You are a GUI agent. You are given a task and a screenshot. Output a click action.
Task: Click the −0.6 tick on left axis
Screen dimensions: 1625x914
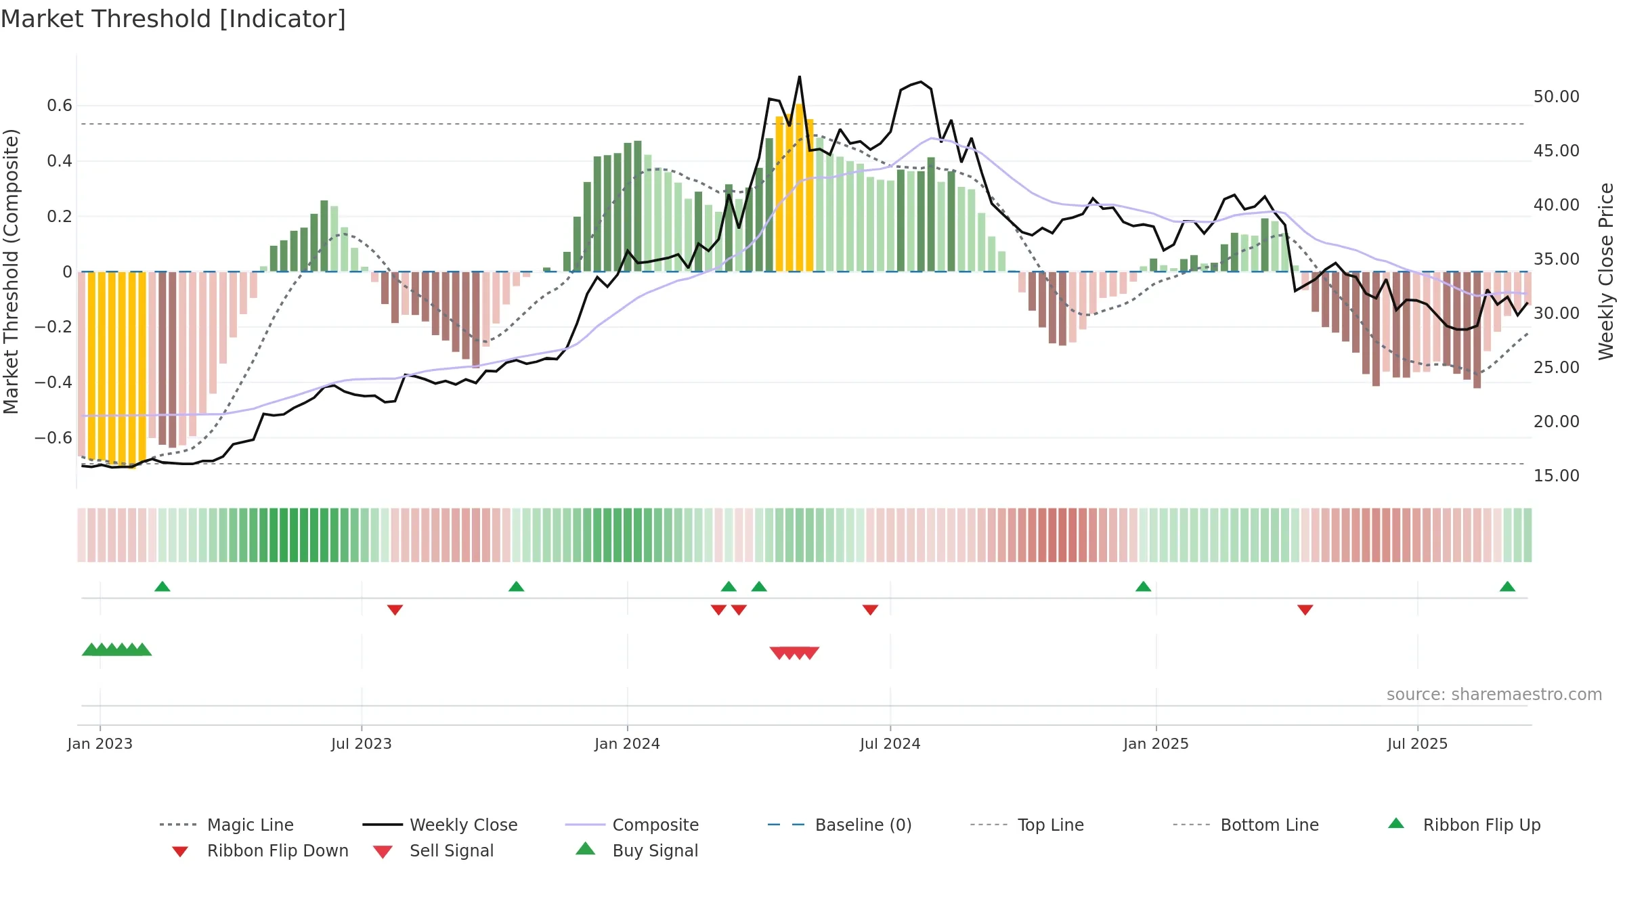pyautogui.click(x=53, y=438)
